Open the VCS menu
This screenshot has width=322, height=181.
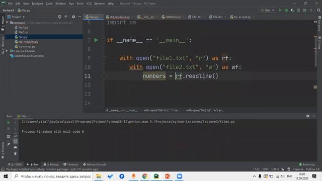coord(89,4)
